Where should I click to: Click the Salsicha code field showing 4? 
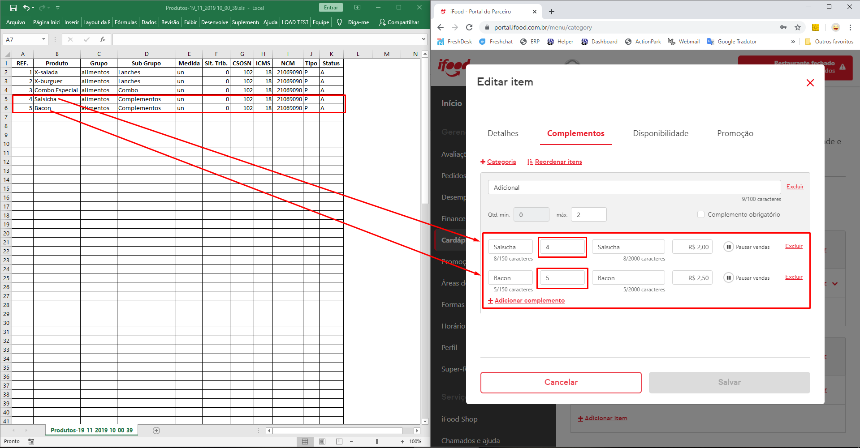562,247
